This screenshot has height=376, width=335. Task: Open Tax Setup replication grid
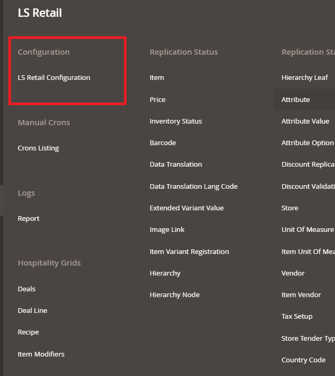click(297, 317)
